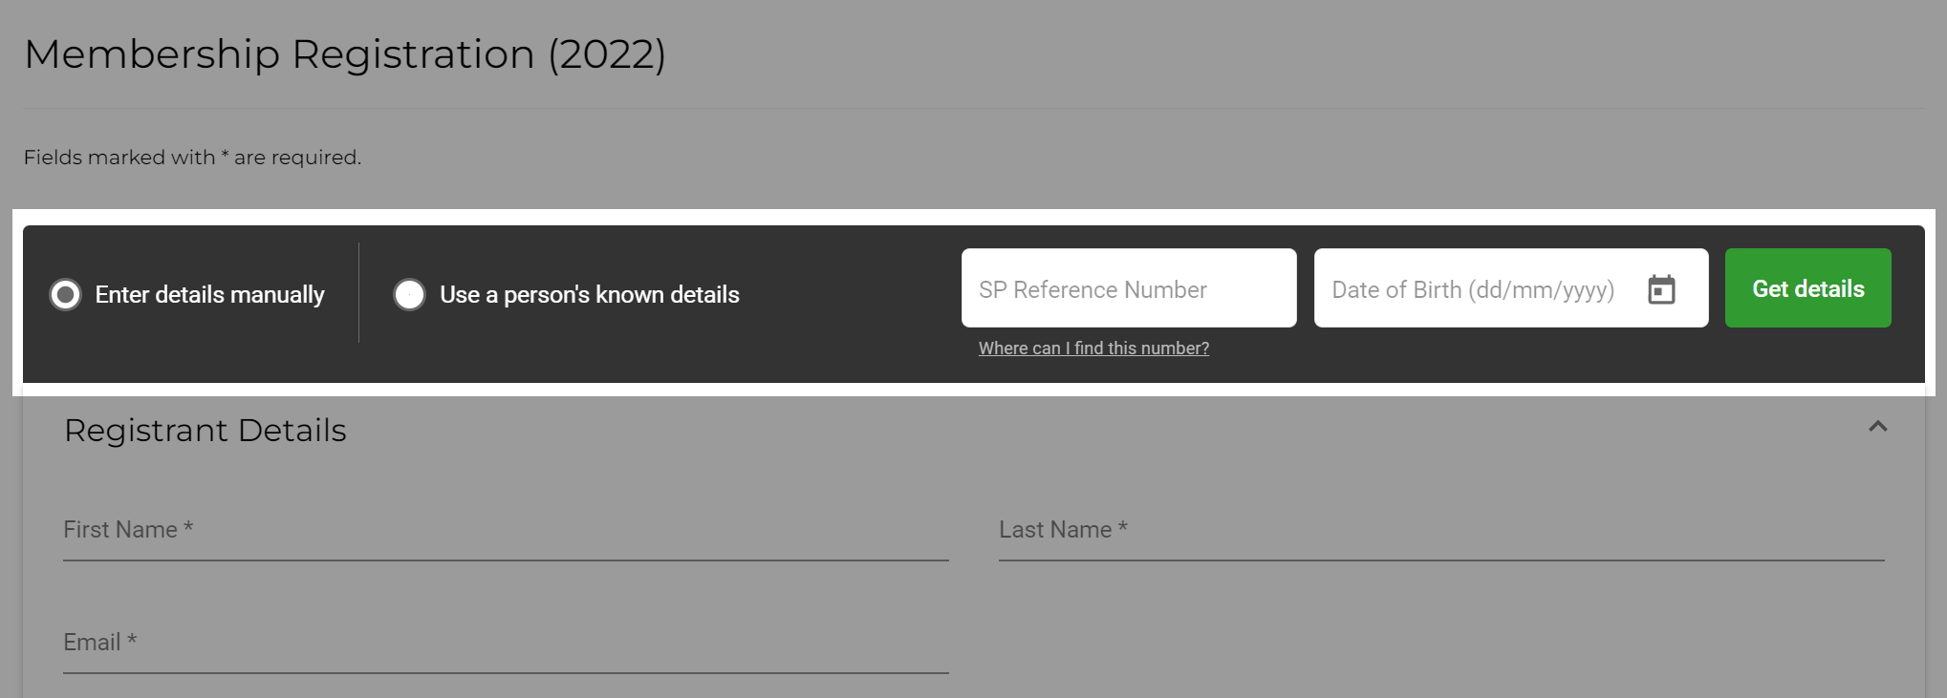This screenshot has width=1947, height=698.
Task: Click the vertical divider between the radio options
Action: [358, 292]
